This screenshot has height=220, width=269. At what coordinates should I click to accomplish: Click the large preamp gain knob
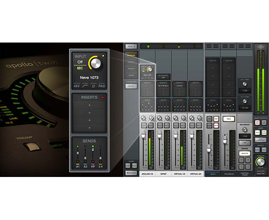[96, 63]
